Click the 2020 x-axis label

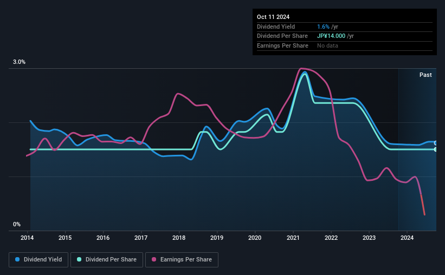tap(255, 238)
